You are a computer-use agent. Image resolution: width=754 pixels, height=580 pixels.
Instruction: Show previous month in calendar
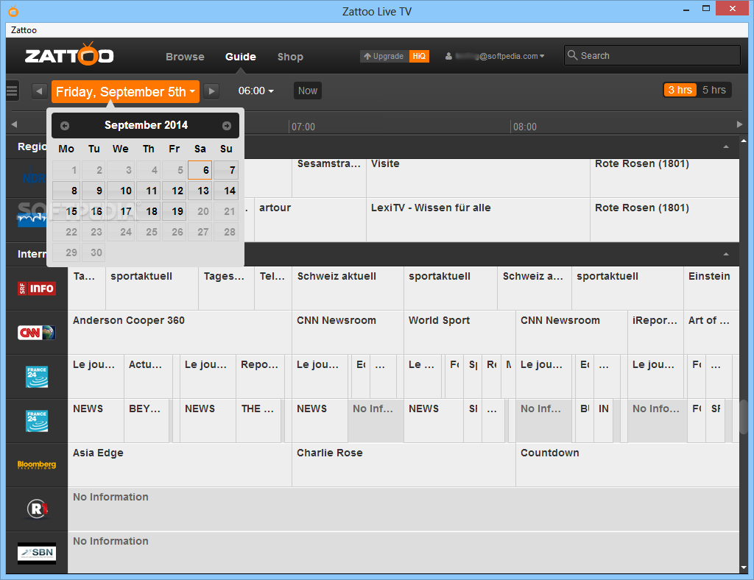65,125
